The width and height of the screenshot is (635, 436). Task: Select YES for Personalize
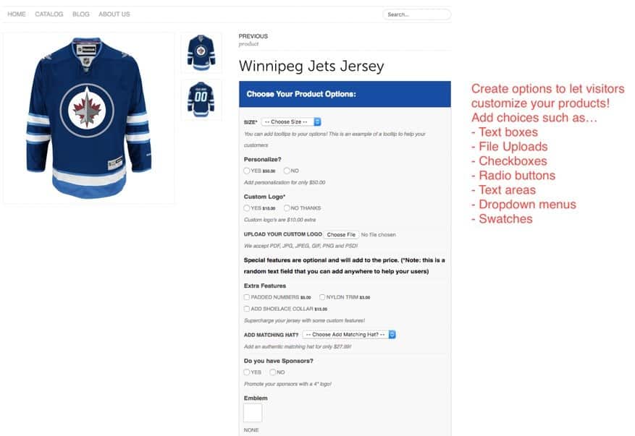(247, 171)
